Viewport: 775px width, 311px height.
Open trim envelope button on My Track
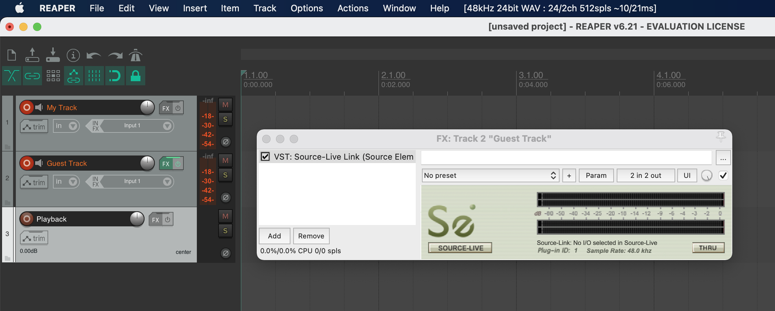coord(34,127)
